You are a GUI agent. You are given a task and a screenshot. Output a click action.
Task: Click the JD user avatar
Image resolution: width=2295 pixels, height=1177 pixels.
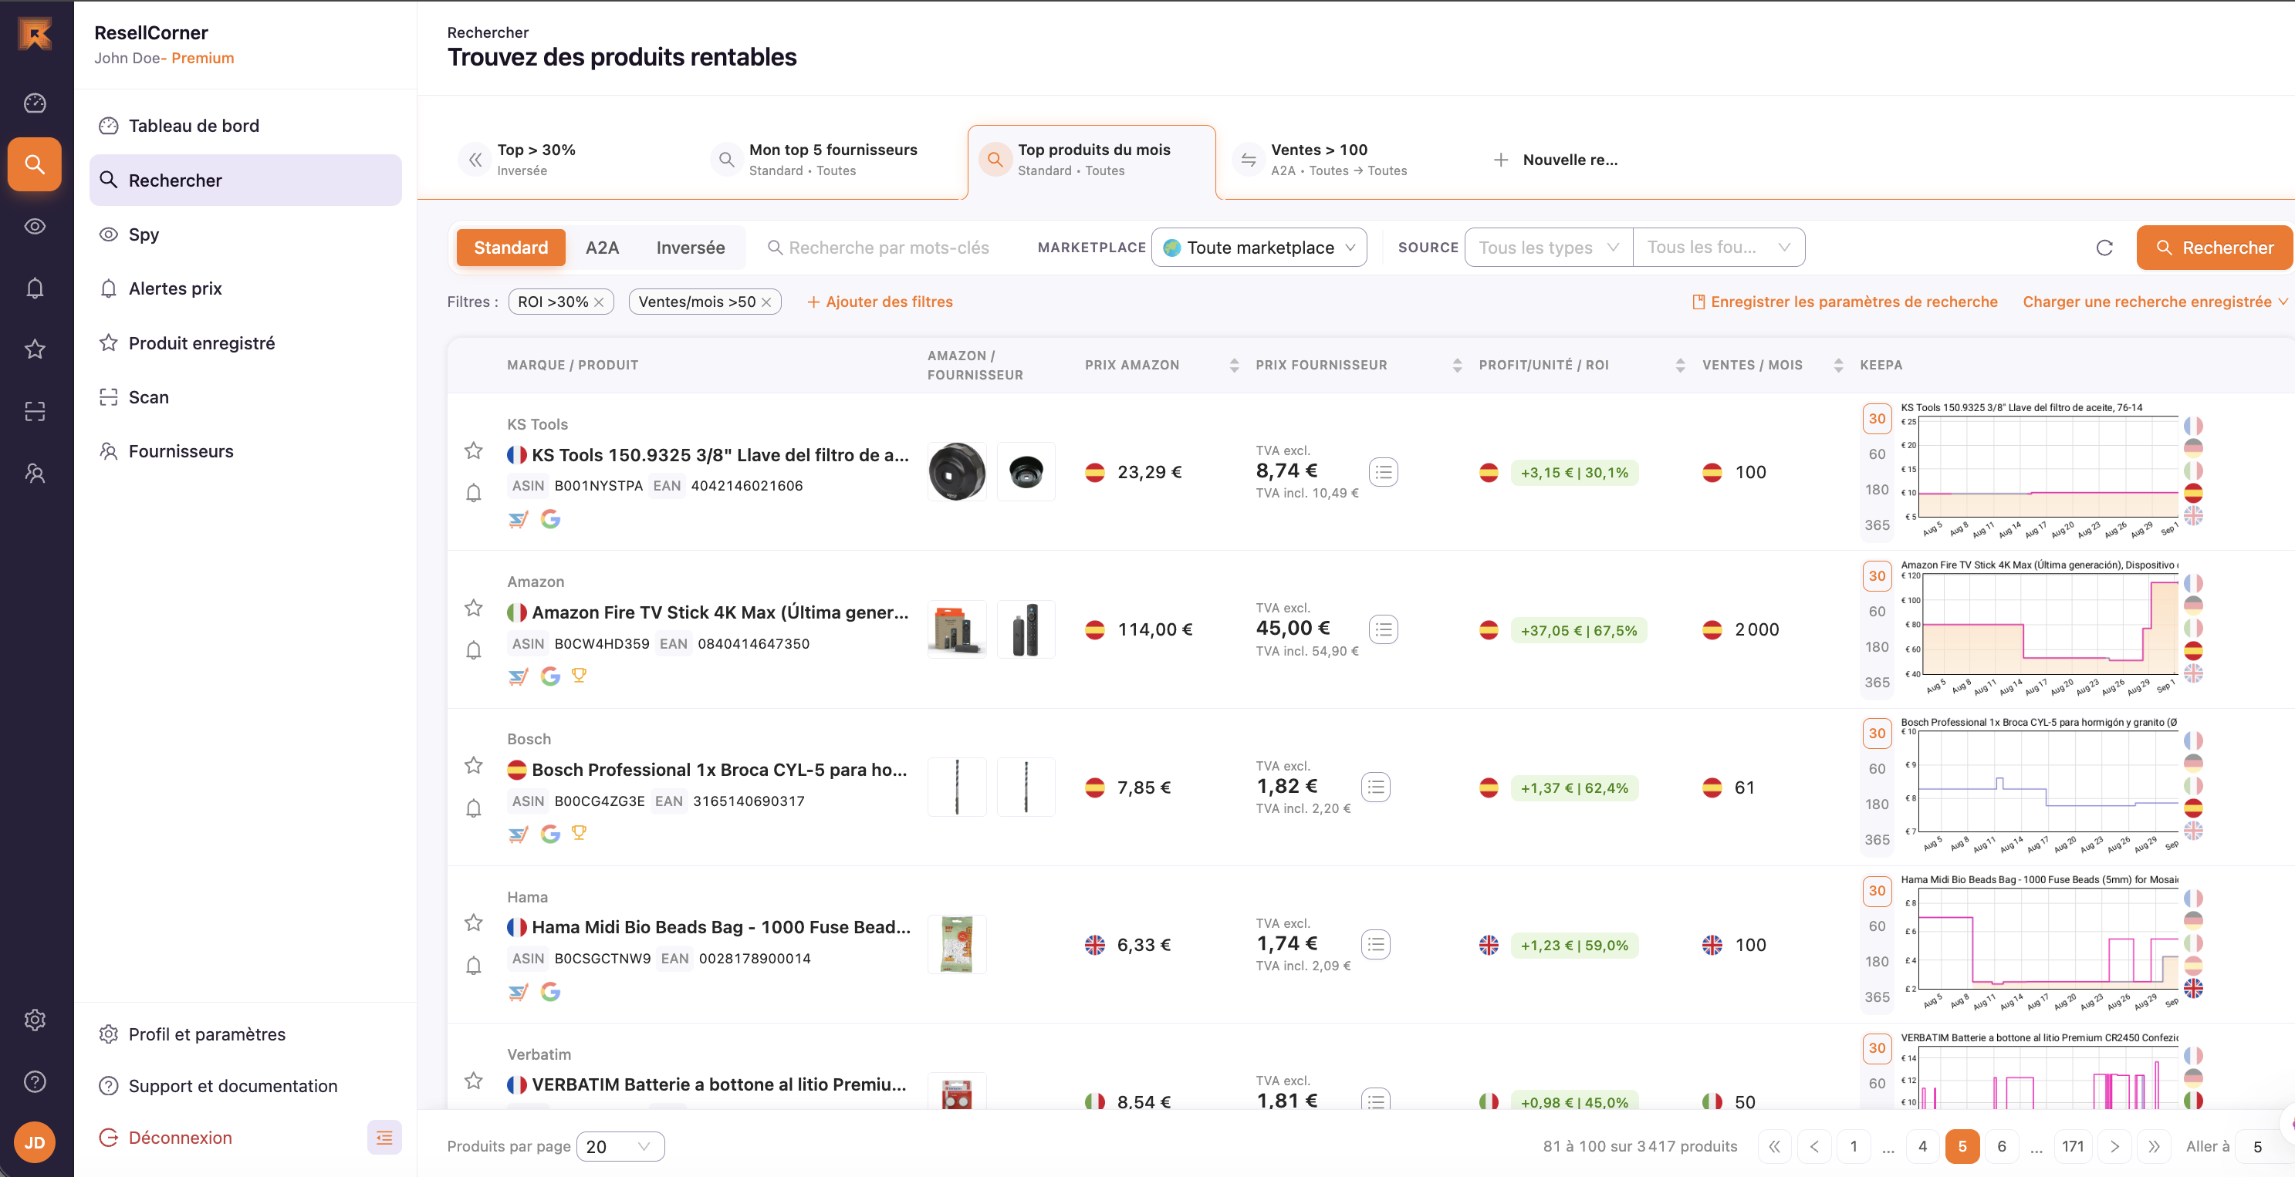35,1142
